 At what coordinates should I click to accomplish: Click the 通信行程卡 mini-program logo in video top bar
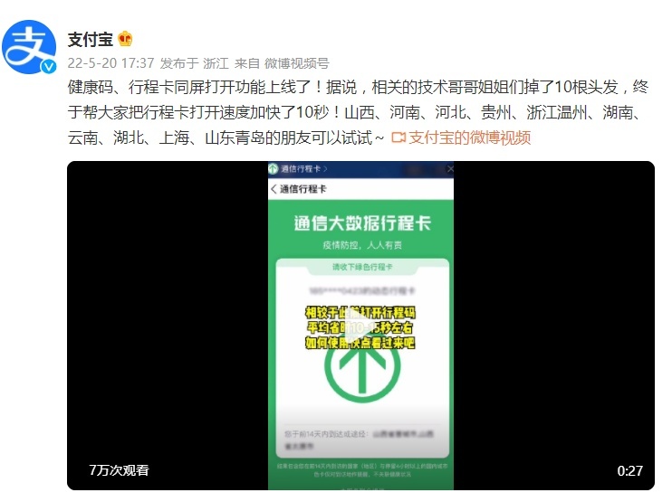274,168
